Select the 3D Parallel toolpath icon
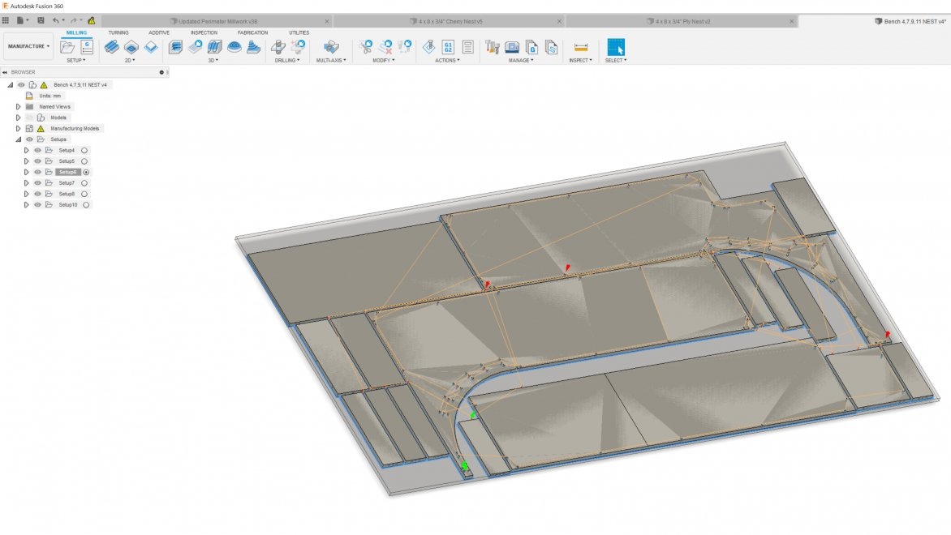The height and width of the screenshot is (535, 951). coord(215,47)
